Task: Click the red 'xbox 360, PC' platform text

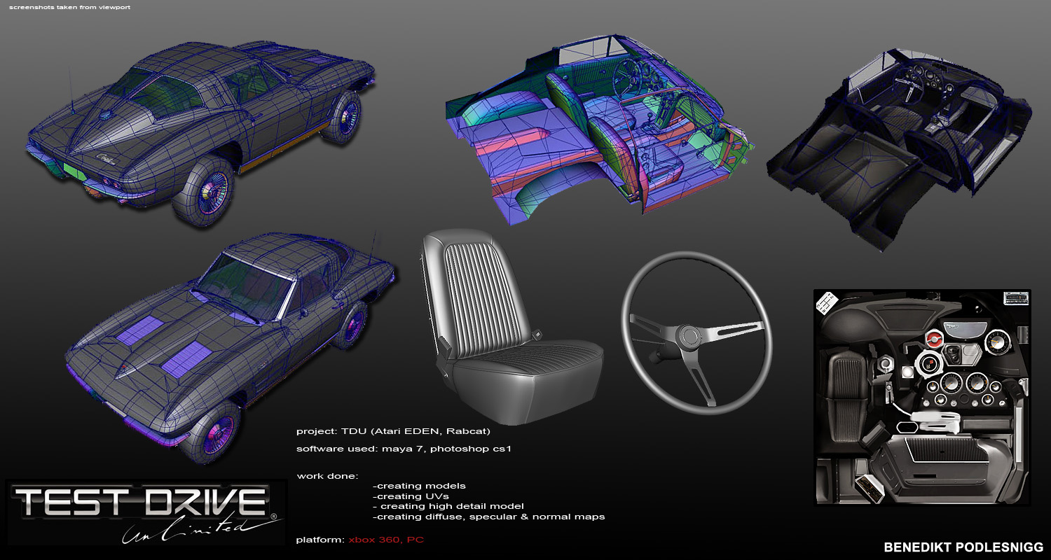Action: [385, 540]
